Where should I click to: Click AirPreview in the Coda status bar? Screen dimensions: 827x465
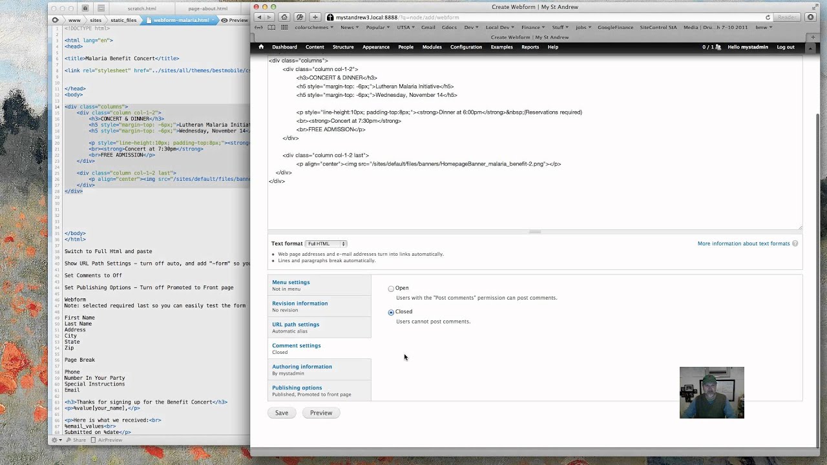(x=106, y=440)
